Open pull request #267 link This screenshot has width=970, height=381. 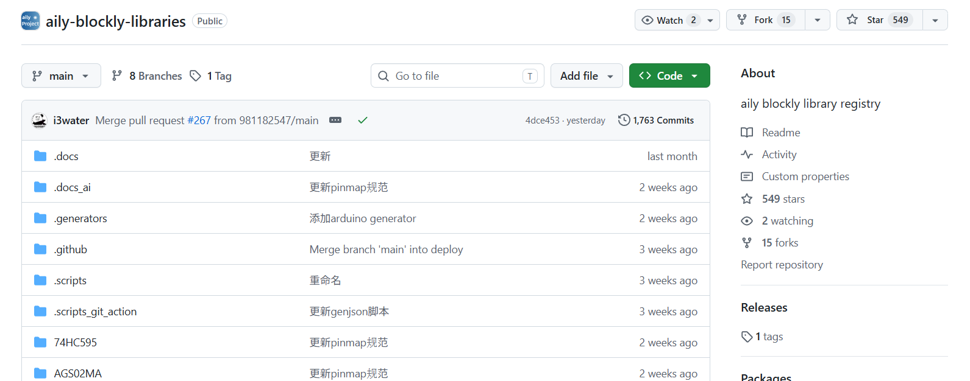[x=199, y=121]
